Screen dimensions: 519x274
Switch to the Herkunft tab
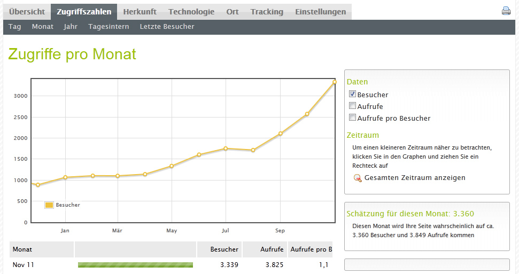tap(140, 12)
